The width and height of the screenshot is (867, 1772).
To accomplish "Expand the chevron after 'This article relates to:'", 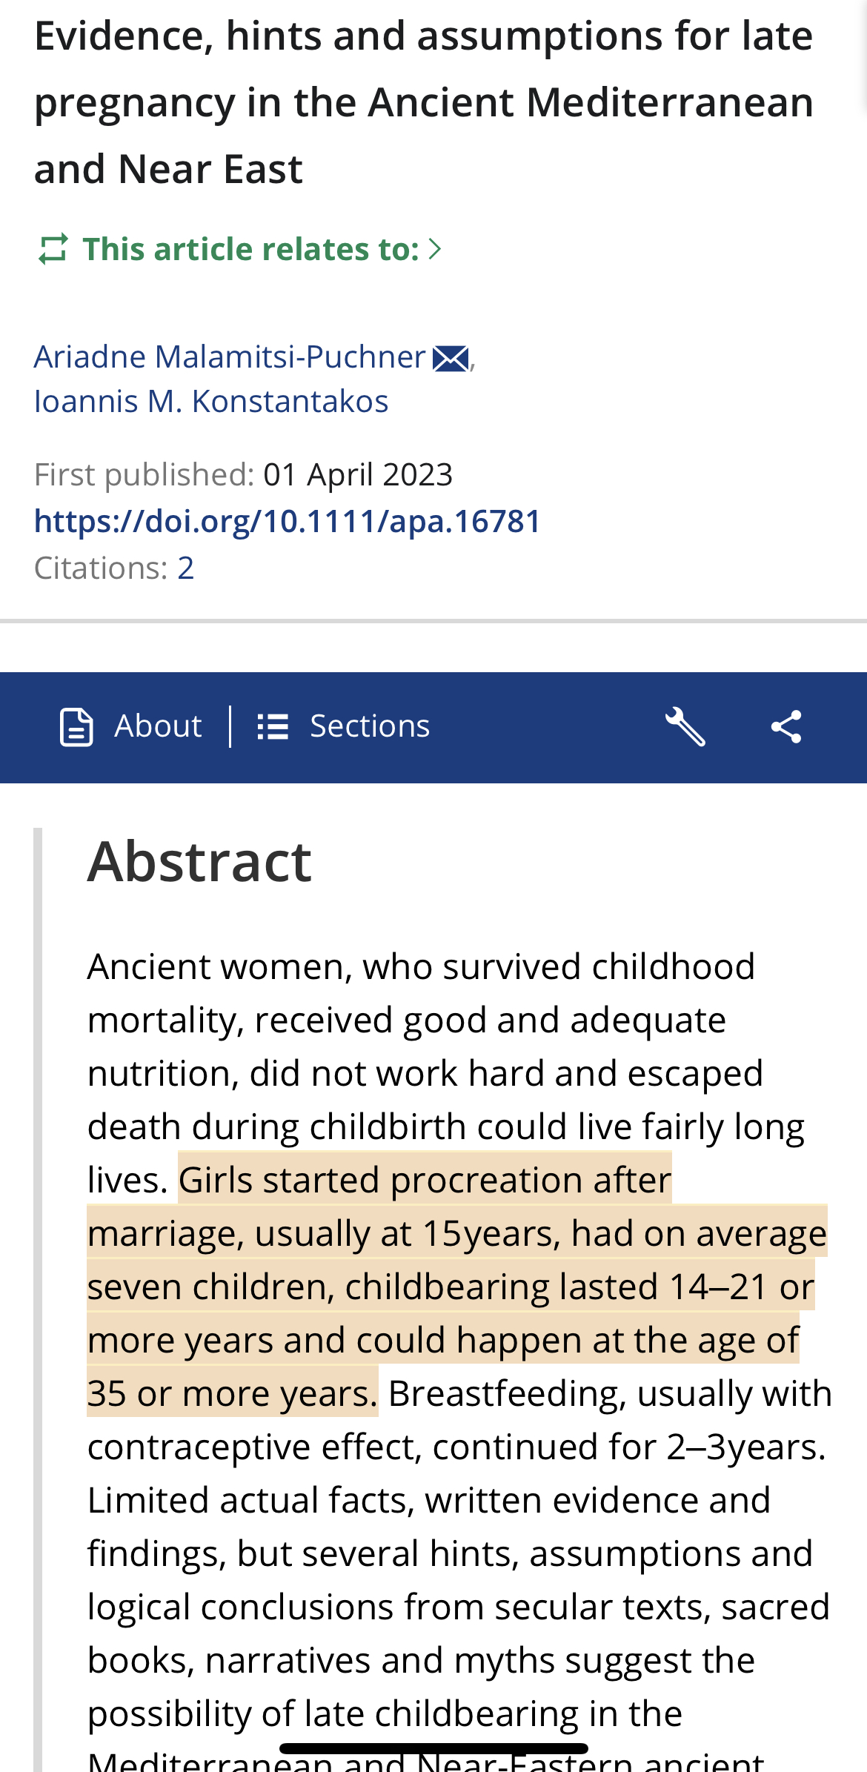I will click(x=436, y=249).
